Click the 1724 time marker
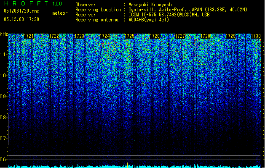Viewport: 265px width, 168px height. [104, 36]
